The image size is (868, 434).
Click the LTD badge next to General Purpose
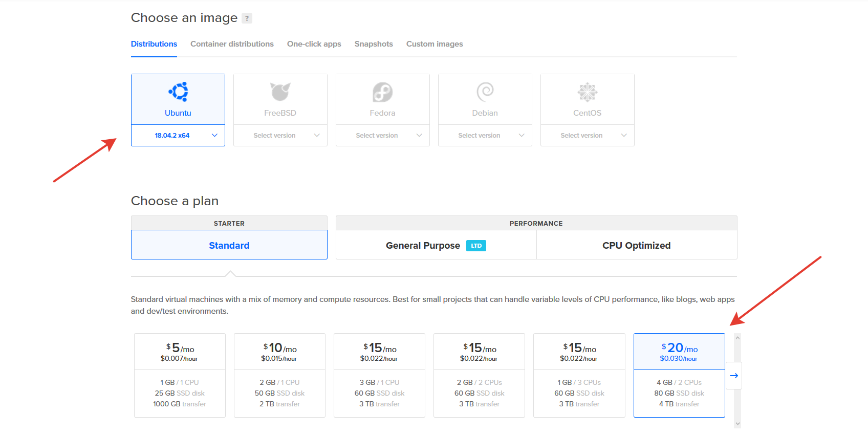(476, 246)
